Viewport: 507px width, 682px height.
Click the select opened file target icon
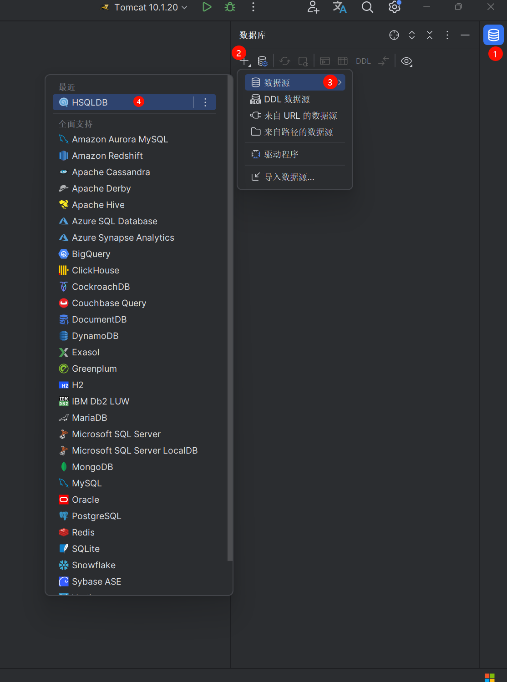point(394,35)
